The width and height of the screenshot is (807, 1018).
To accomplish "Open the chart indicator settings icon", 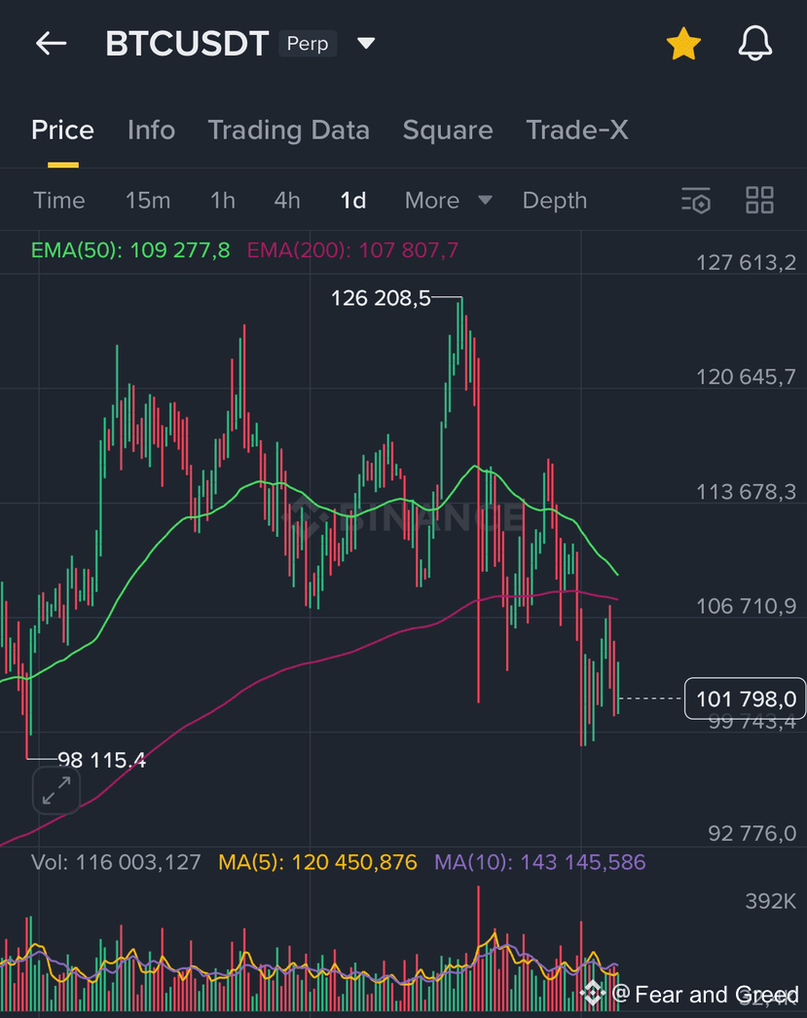I will point(696,200).
